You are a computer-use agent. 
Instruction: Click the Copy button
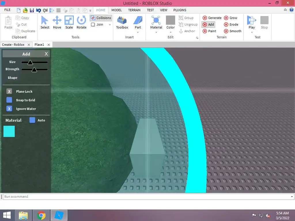click(x=22, y=18)
